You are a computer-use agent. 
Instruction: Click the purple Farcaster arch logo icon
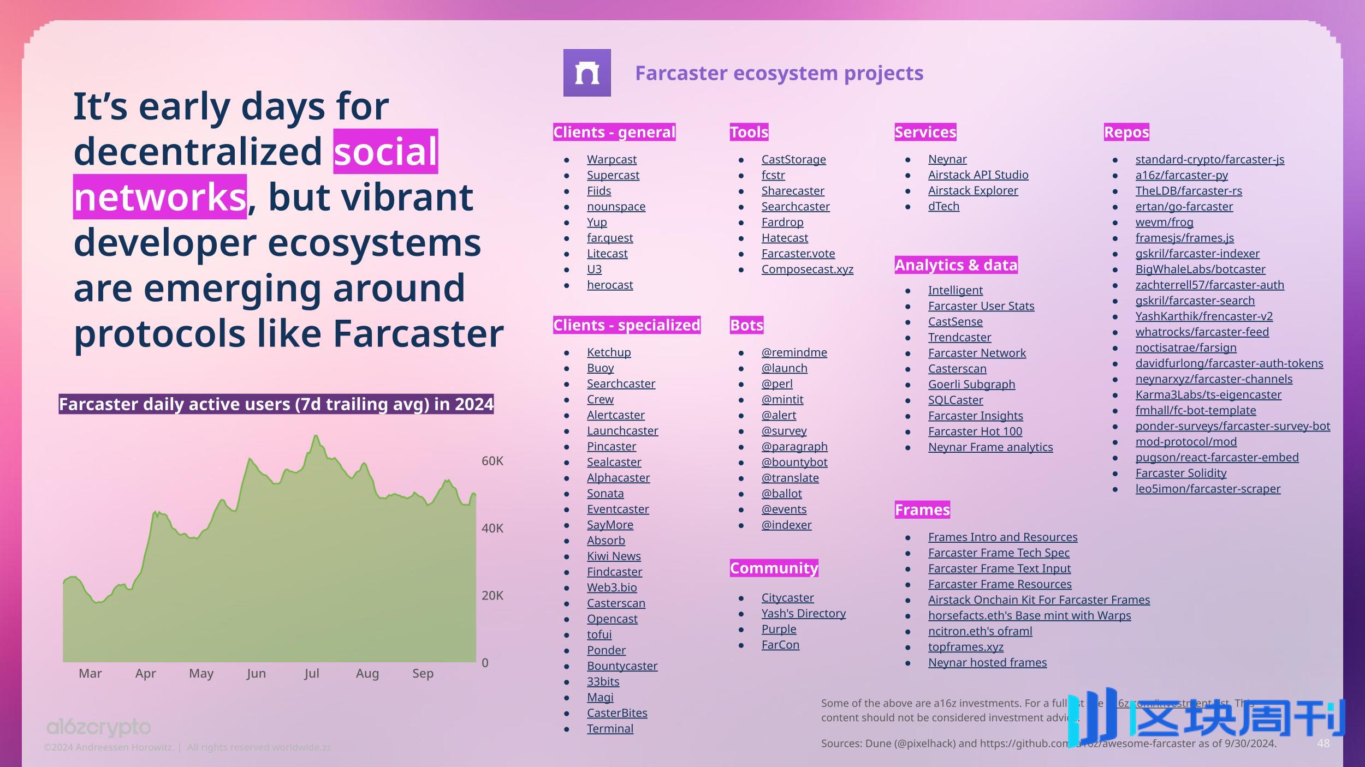pyautogui.click(x=587, y=73)
